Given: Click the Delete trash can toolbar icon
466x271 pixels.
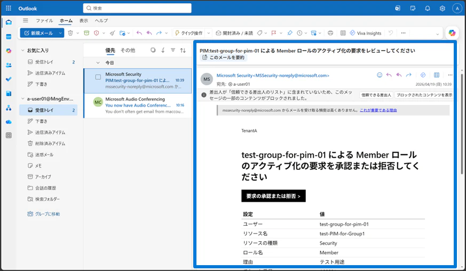Looking at the screenshot, I should coord(70,33).
